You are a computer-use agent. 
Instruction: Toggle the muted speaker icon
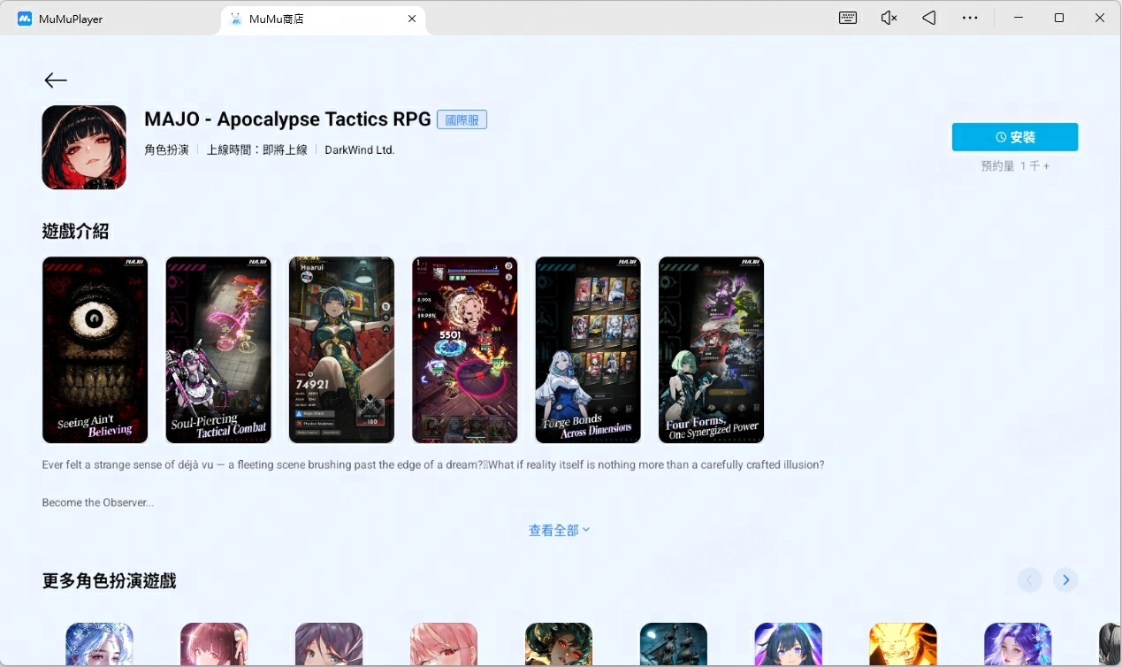[x=889, y=18]
